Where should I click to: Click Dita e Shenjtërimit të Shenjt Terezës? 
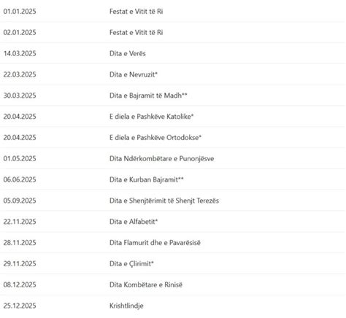click(x=164, y=201)
